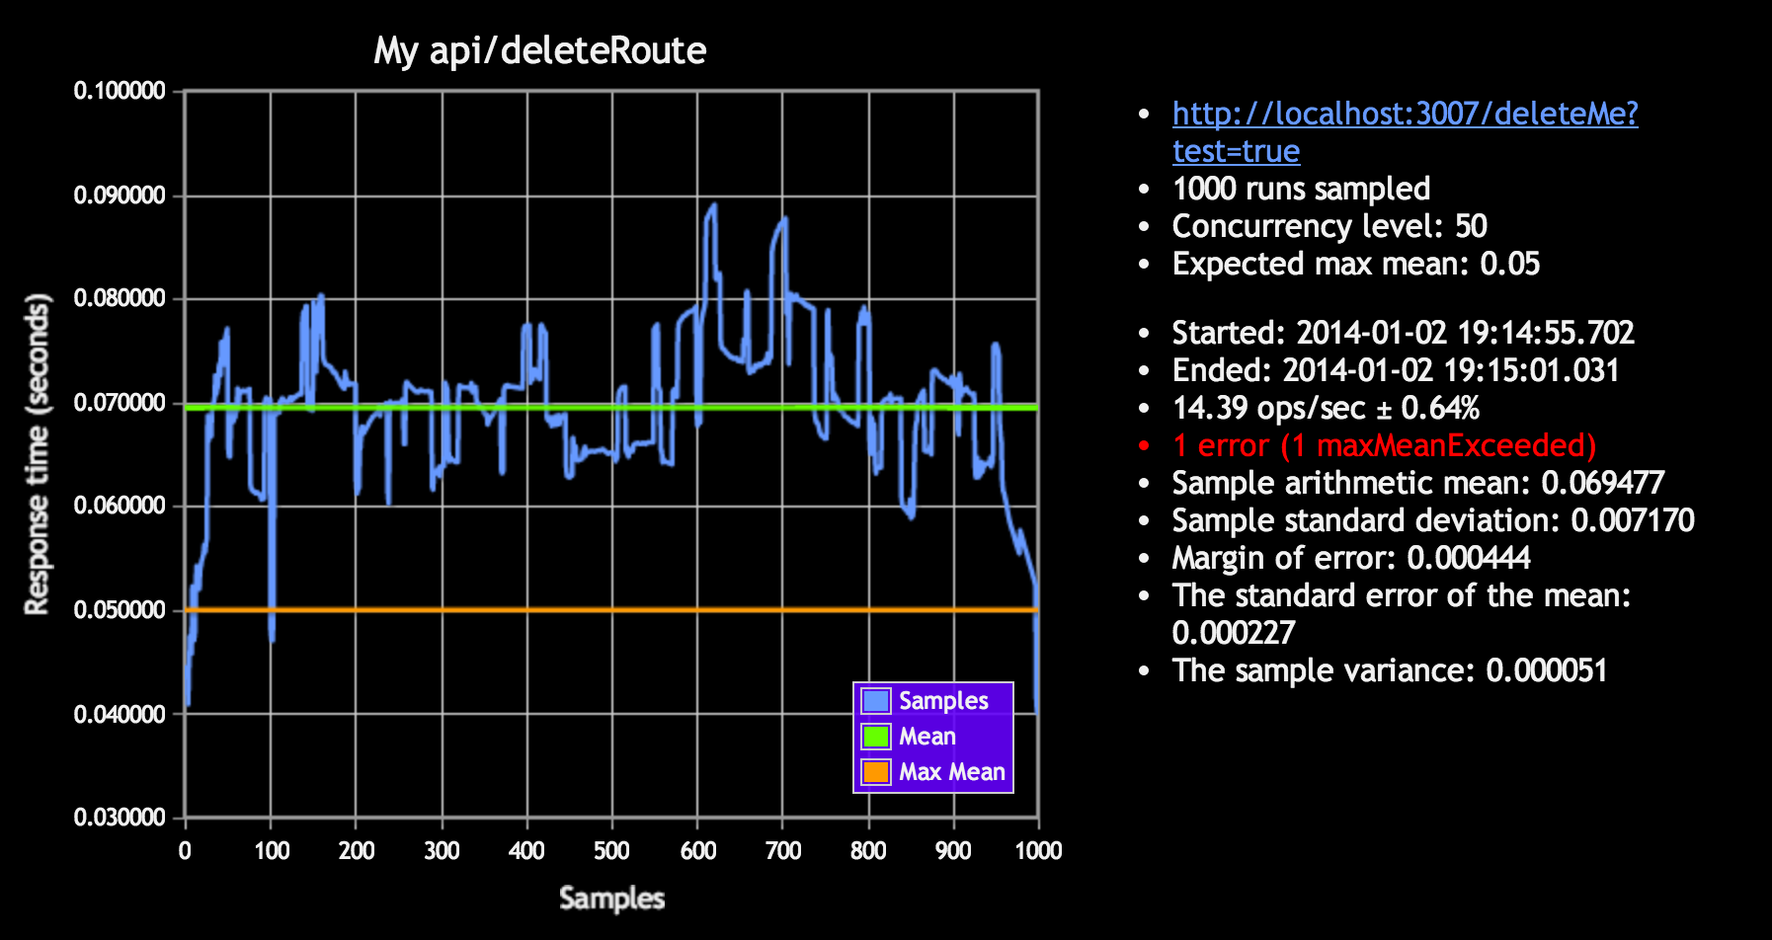Open the localhost:3007/deleteMe?test=true link
Screen dimensions: 1772x940
click(1405, 132)
